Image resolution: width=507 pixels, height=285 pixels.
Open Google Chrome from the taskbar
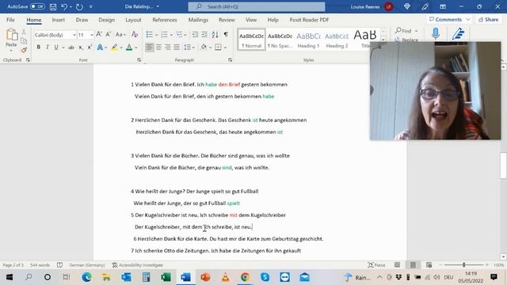pyautogui.click(x=245, y=277)
